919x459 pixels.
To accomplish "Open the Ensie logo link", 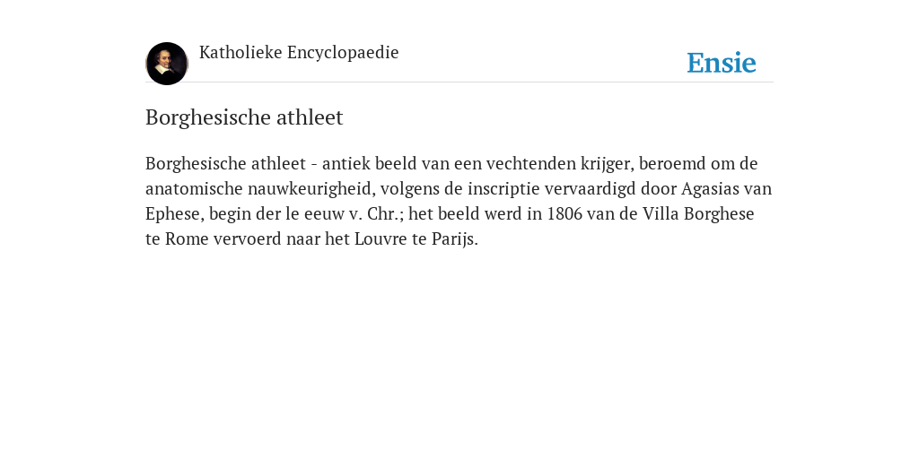I will (722, 63).
